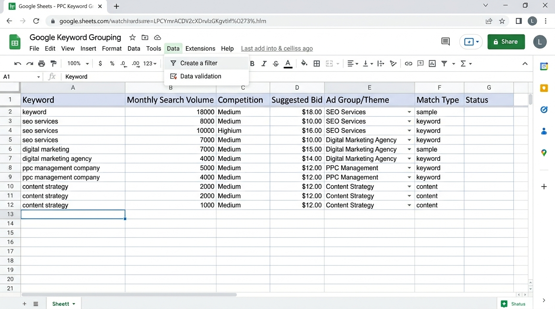Viewport: 555px width, 309px height.
Task: Open the Ad Group dropdown arrow in row 2
Action: click(409, 112)
